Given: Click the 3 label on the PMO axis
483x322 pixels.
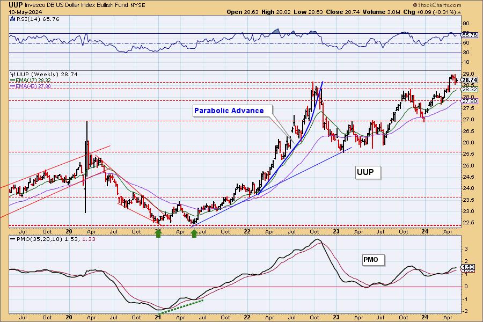Looking at the screenshot, I should tap(466, 249).
